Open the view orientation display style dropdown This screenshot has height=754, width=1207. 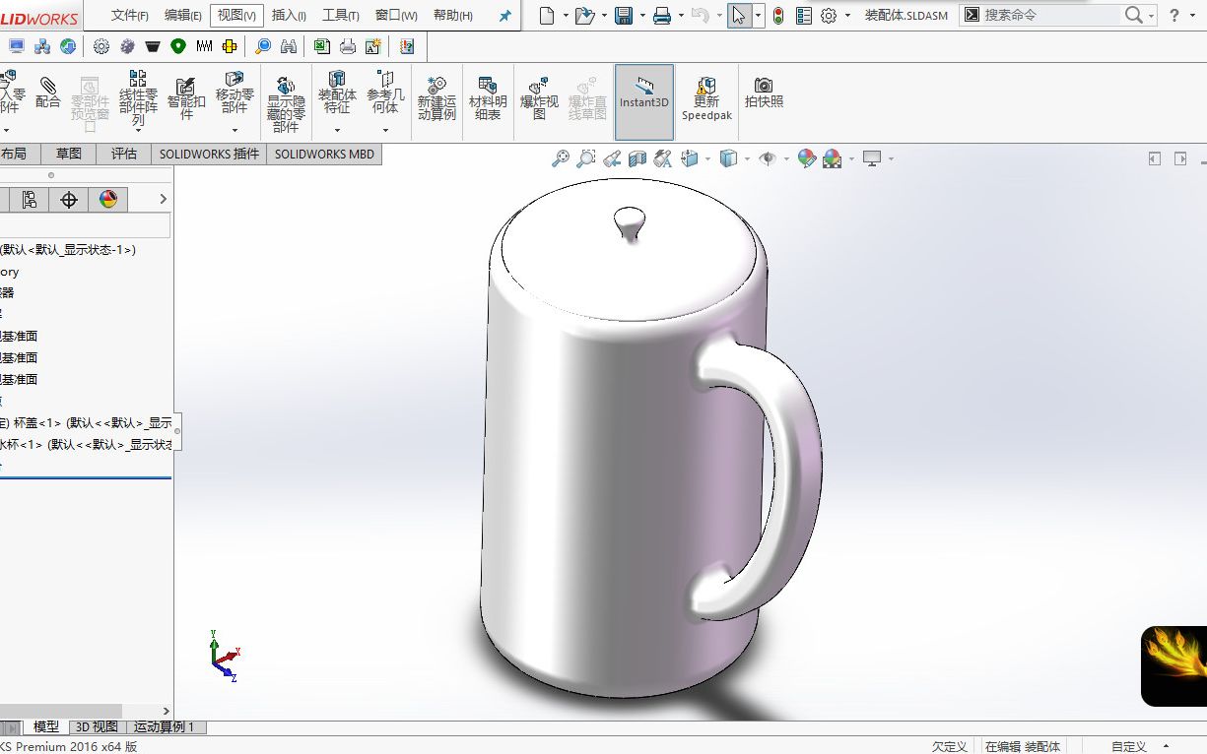click(x=747, y=158)
